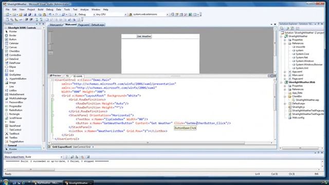This screenshot has width=329, height=185.
Task: Click the Save icon in the toolbar
Action: pos(25,14)
